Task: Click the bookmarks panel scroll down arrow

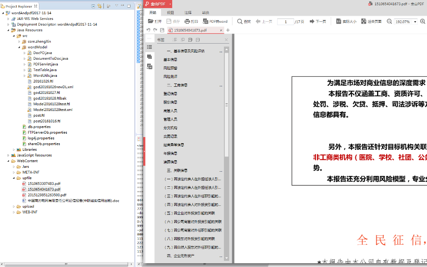Action: pyautogui.click(x=227, y=258)
